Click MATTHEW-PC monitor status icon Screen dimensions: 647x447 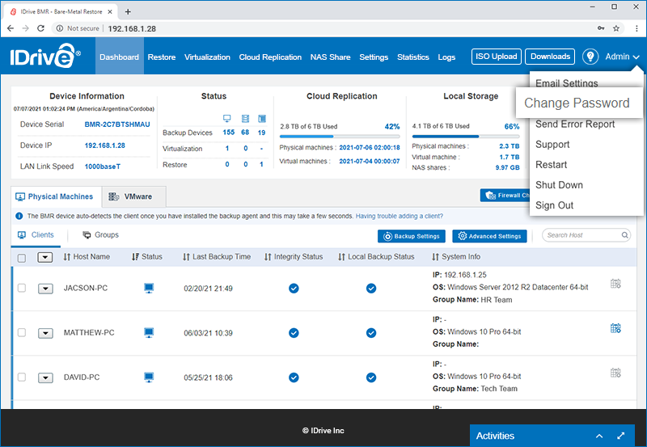(x=149, y=332)
